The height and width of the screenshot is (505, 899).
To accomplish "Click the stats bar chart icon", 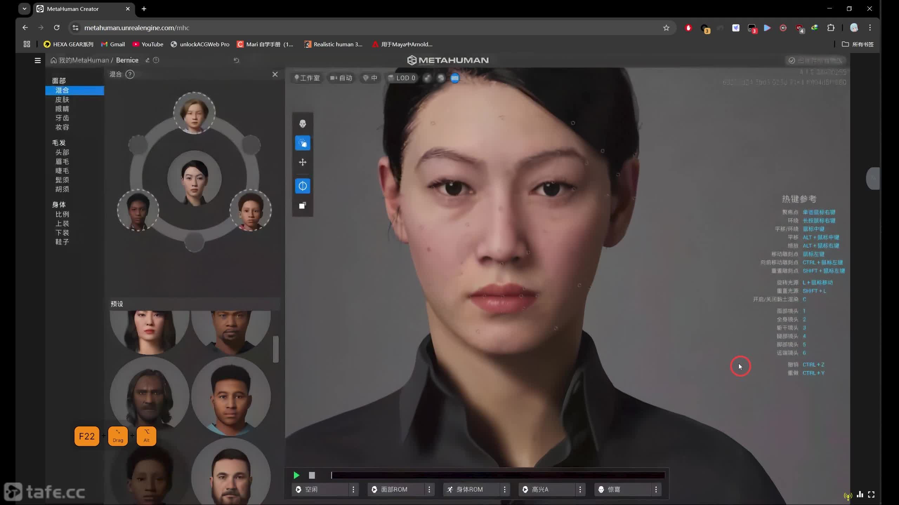I will click(x=860, y=494).
